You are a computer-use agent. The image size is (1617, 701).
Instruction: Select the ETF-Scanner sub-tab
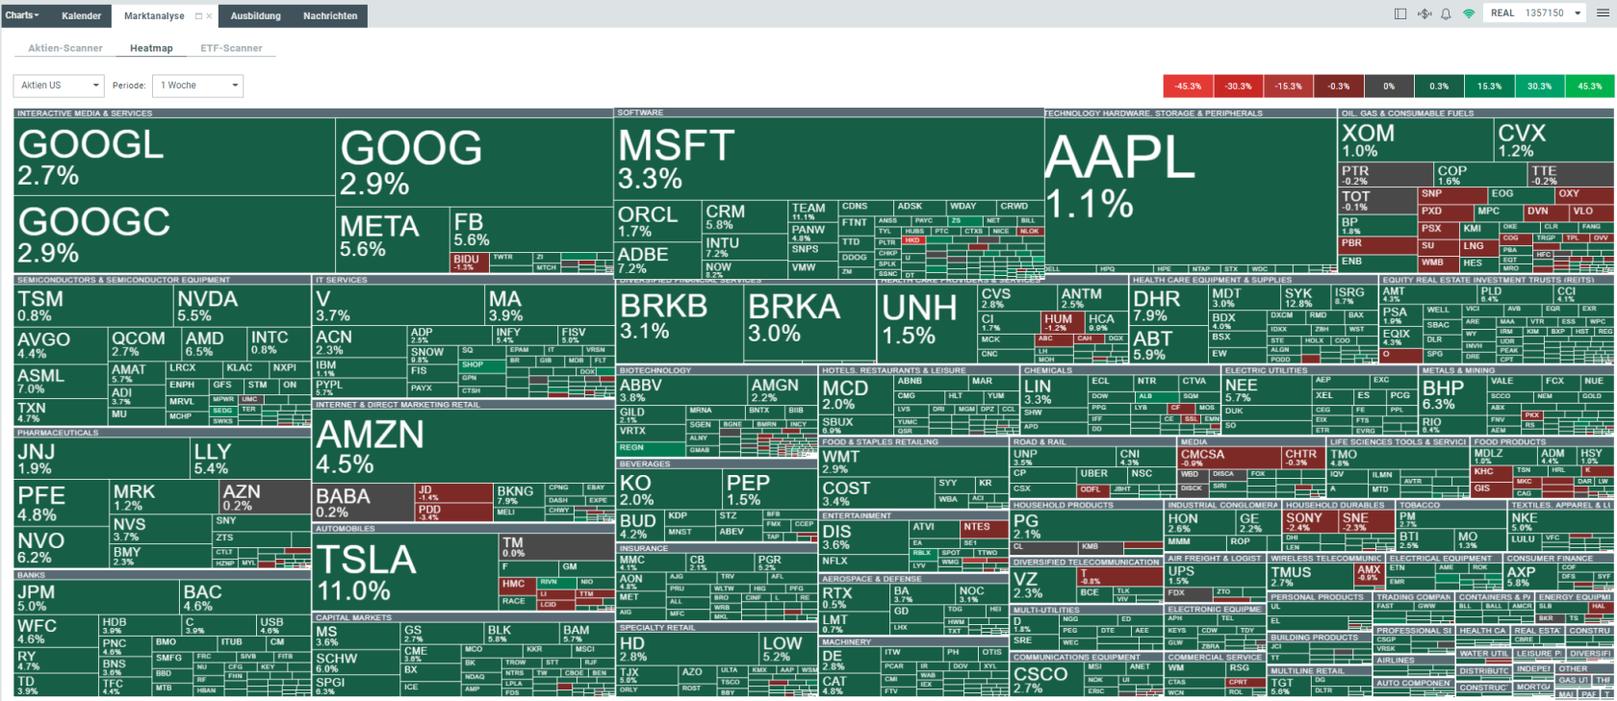(231, 48)
